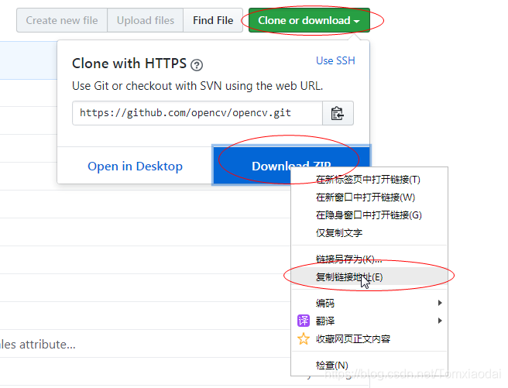Choose 在新窗口中打开链接(W) menu entry
Viewport: 508px width, 388px height.
(369, 197)
